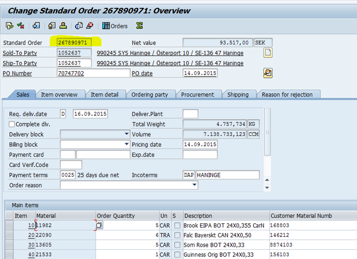
Task: Open the Order reason dropdown
Action: point(195,185)
